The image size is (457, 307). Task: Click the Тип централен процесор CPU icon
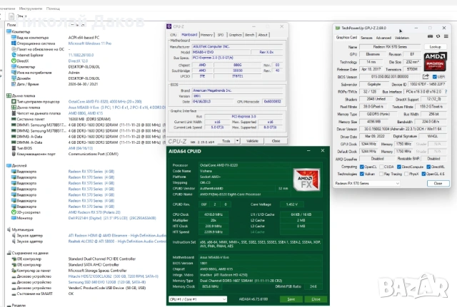click(x=14, y=101)
